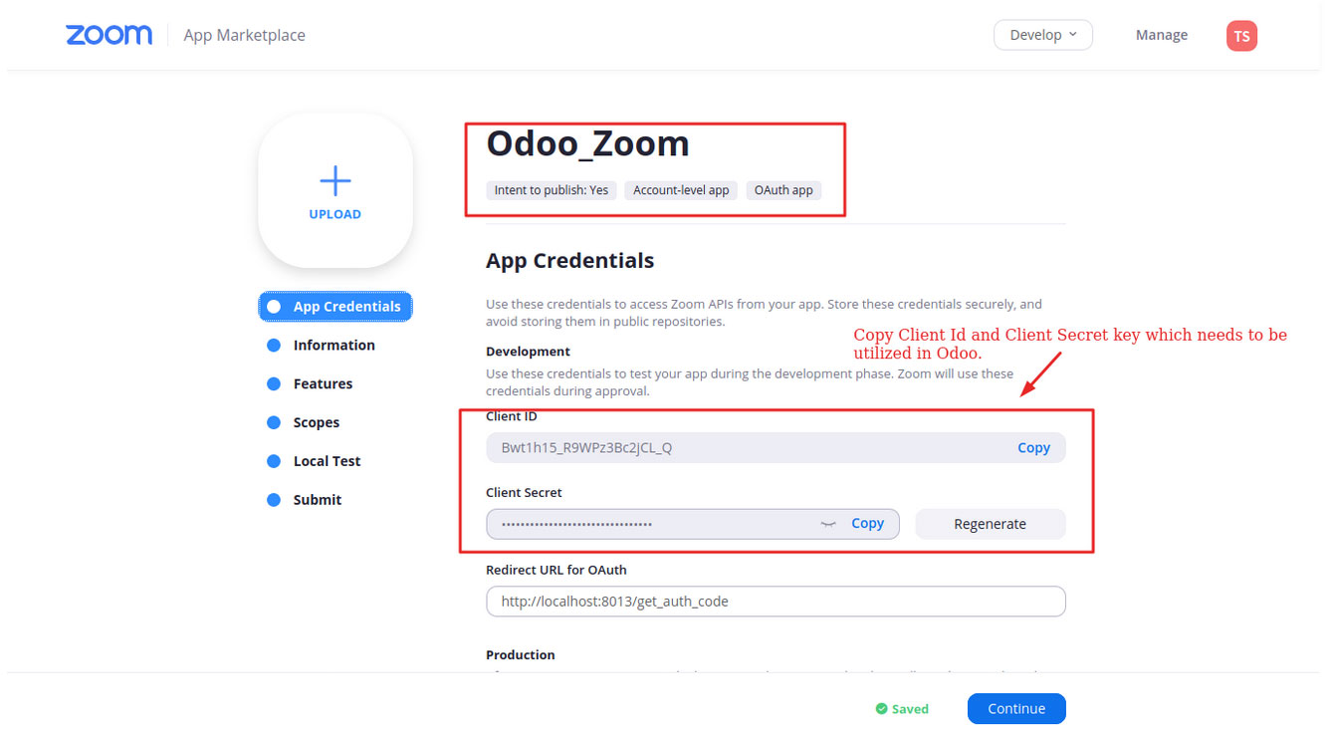Image resolution: width=1333 pixels, height=734 pixels.
Task: Toggle Client Secret visibility eye icon
Action: (x=827, y=524)
